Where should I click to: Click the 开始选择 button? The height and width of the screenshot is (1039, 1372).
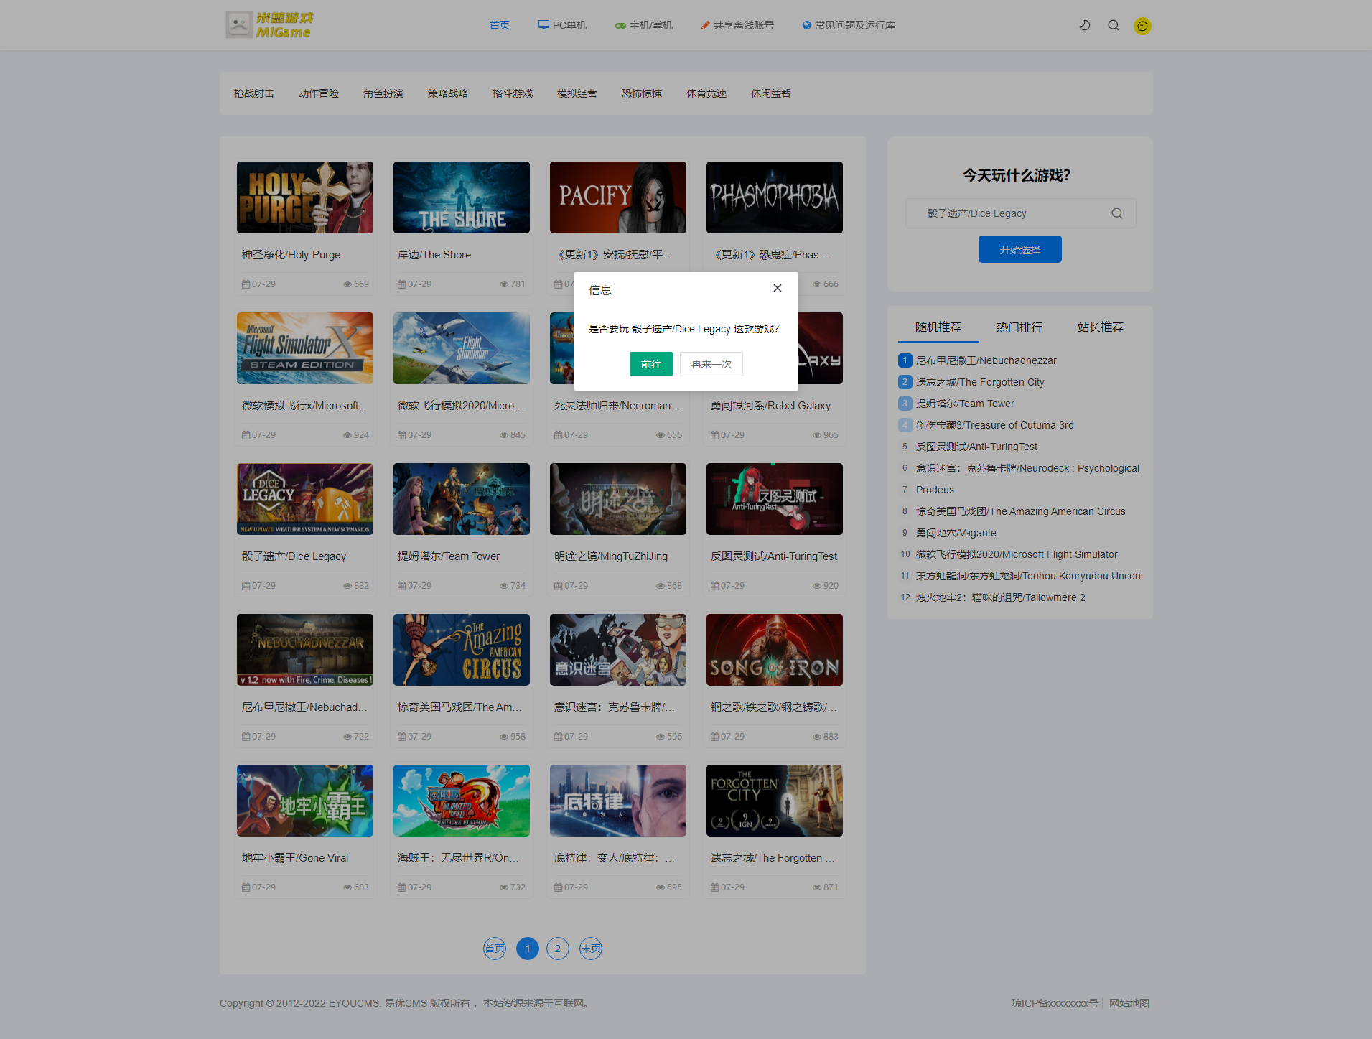(1020, 249)
